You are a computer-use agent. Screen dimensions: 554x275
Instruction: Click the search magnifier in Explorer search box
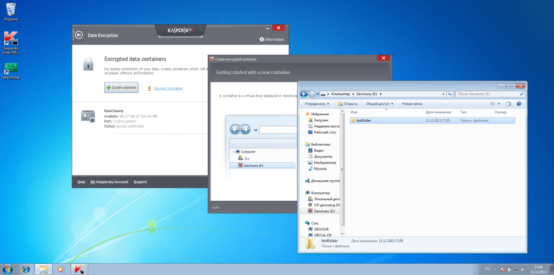point(522,94)
